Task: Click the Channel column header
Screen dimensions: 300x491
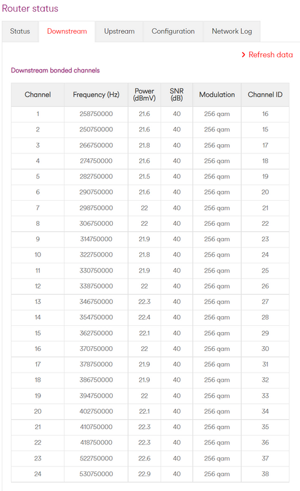Action: [37, 95]
